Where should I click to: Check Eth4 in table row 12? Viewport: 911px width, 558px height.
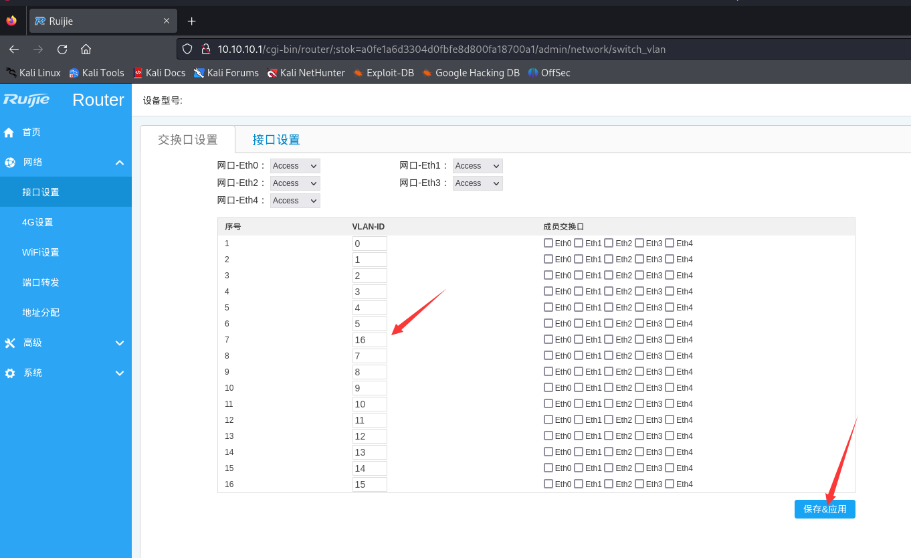[670, 420]
